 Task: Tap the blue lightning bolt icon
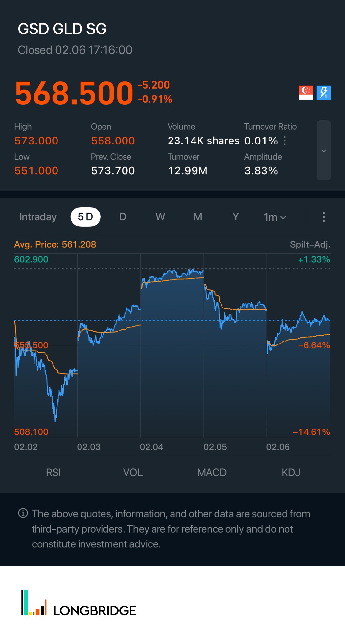point(324,93)
